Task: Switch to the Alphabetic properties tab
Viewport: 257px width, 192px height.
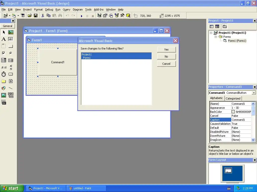Action: [x=216, y=98]
